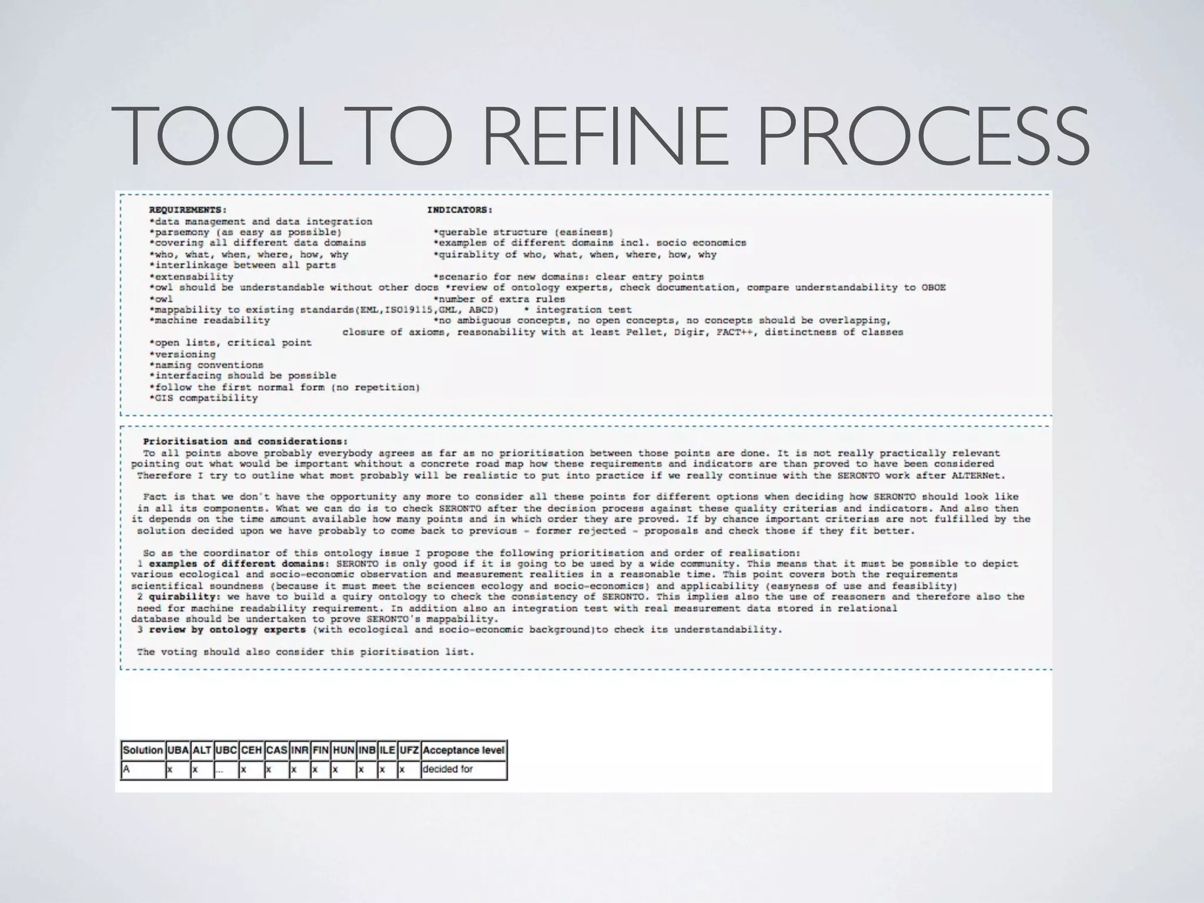Click the 'Solution' table header
Screen dimensions: 1204x903
click(x=143, y=750)
